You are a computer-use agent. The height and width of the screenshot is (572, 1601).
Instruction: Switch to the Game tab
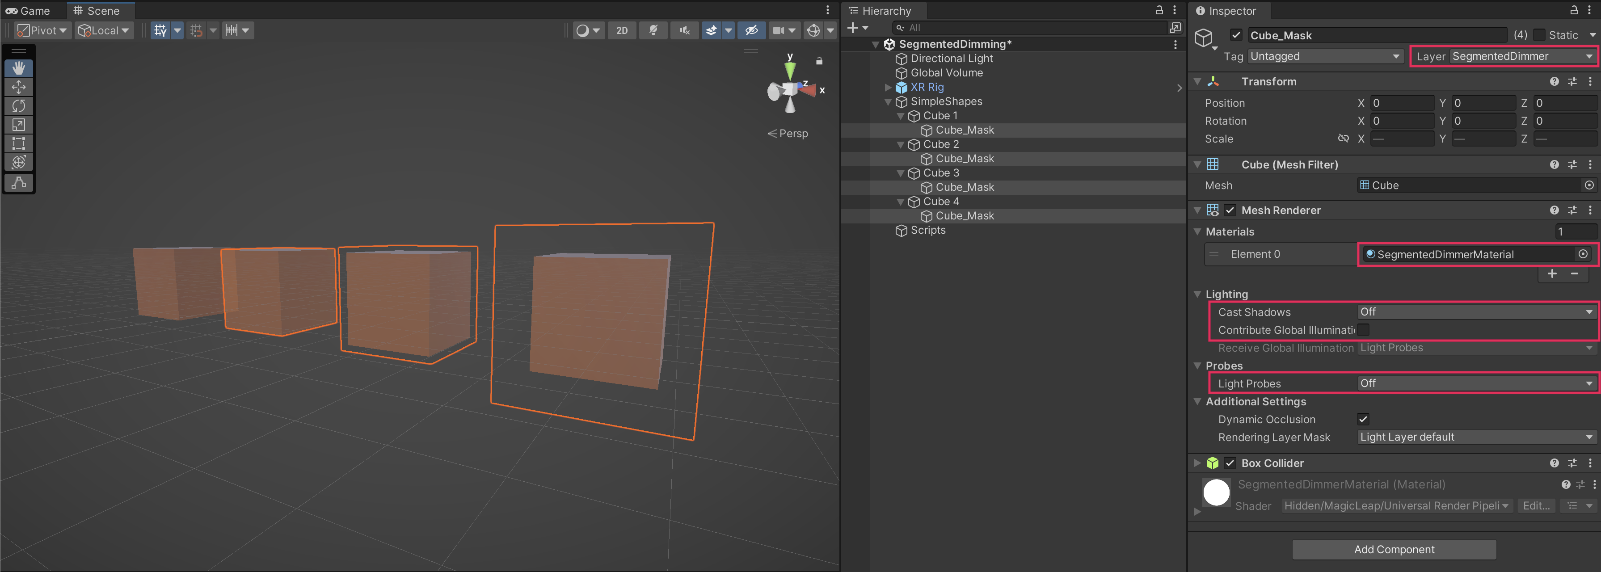pos(28,11)
